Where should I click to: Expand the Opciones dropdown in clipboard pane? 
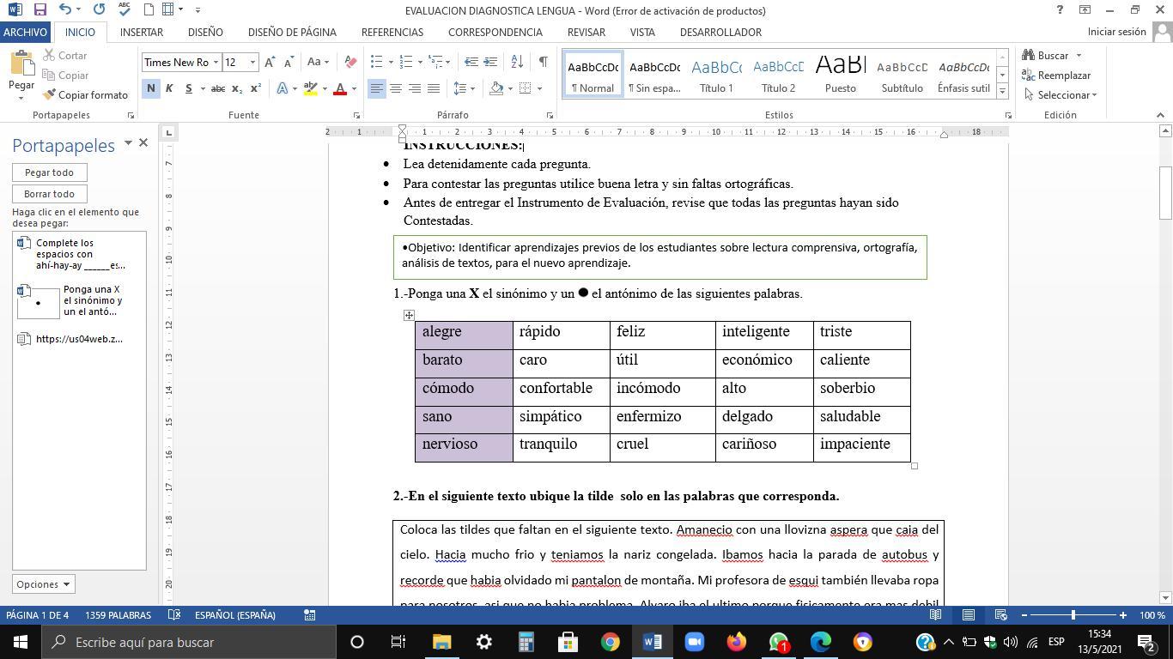[x=43, y=584]
